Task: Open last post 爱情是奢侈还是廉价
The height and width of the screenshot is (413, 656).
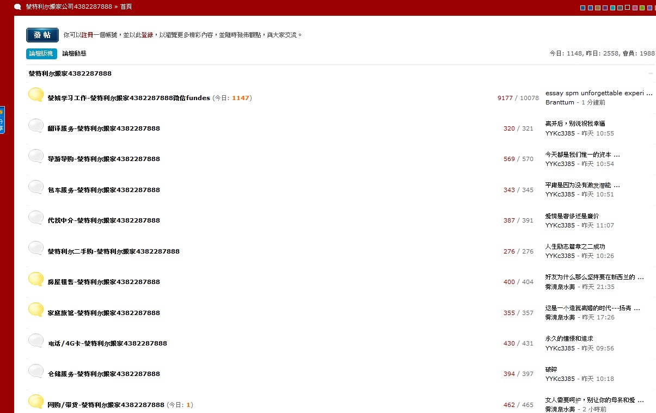Action: coord(572,216)
